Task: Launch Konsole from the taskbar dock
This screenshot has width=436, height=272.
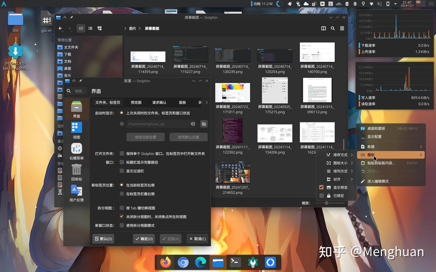Action: pyautogui.click(x=235, y=262)
